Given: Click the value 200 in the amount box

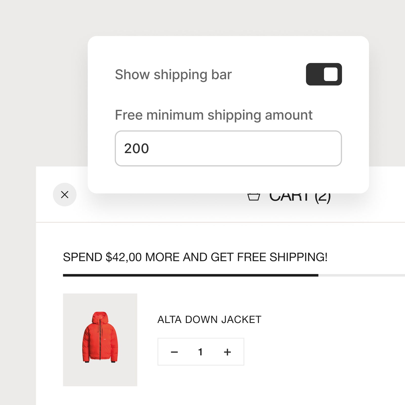Looking at the screenshot, I should tap(136, 149).
